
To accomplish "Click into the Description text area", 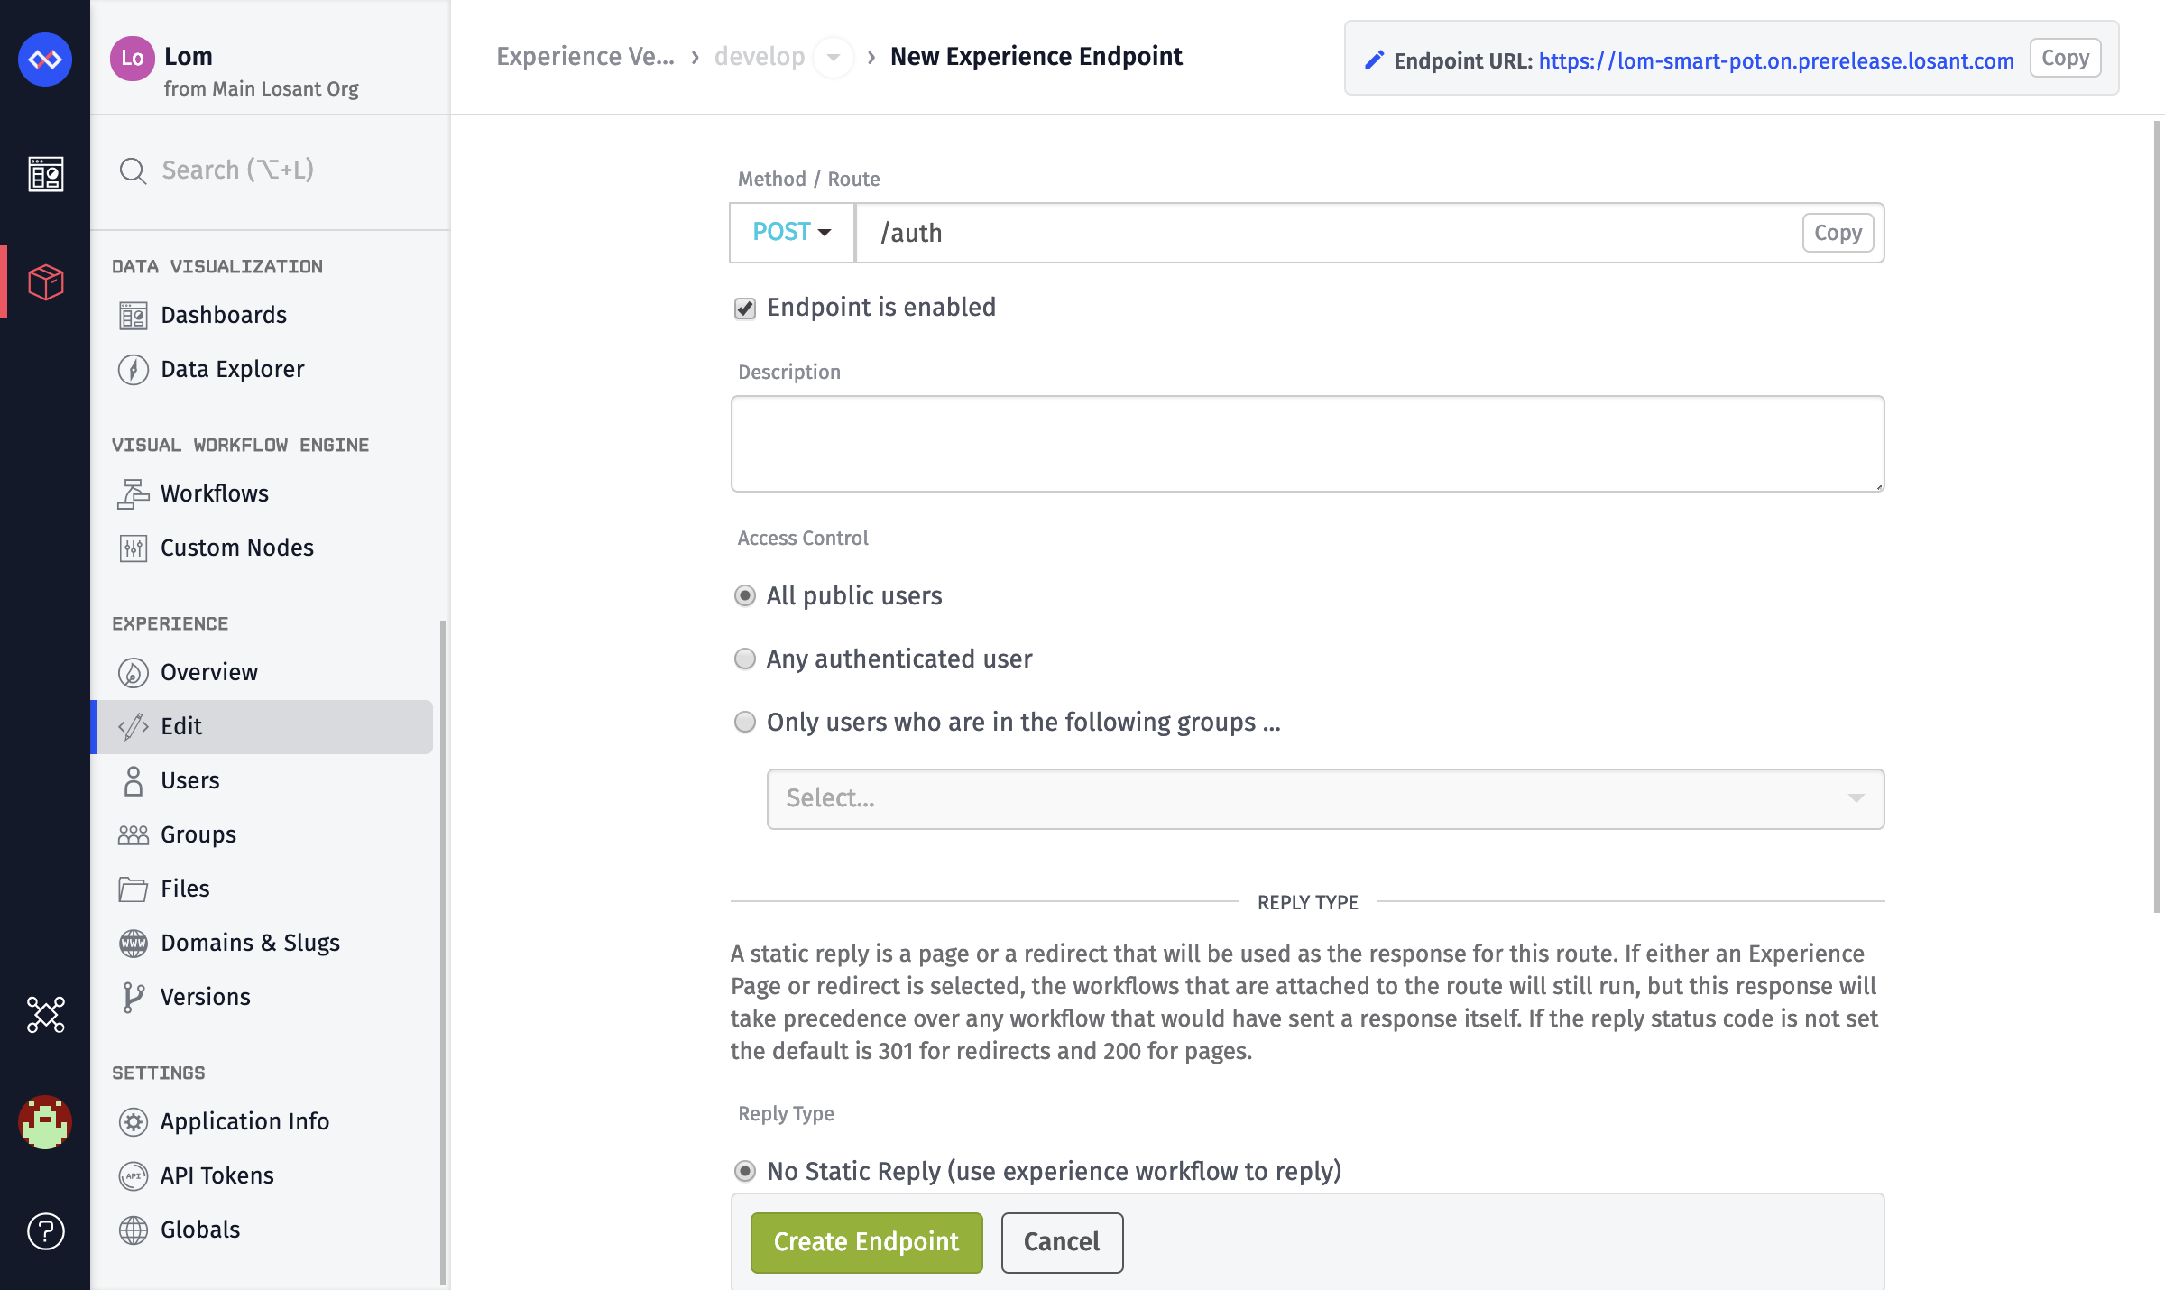I will click(x=1307, y=444).
